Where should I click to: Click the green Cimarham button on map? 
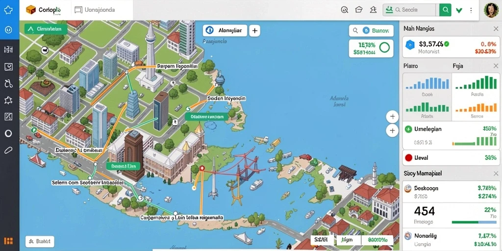46,29
